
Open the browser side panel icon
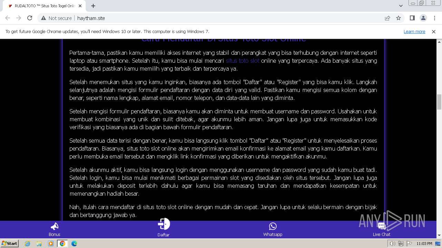tap(412, 18)
